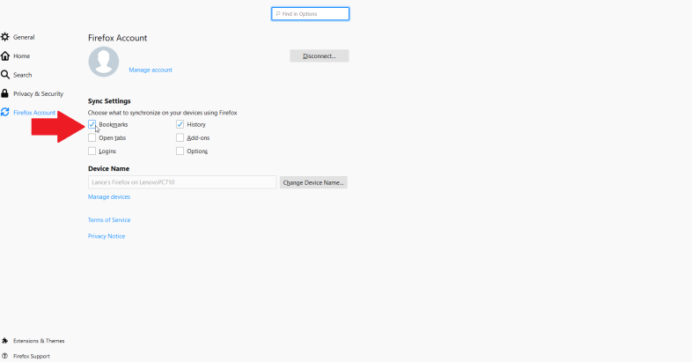The image size is (692, 362).
Task: Click the Firefox Support help icon
Action: point(5,356)
